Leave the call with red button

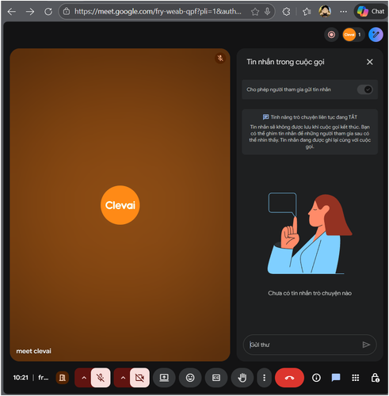point(289,378)
